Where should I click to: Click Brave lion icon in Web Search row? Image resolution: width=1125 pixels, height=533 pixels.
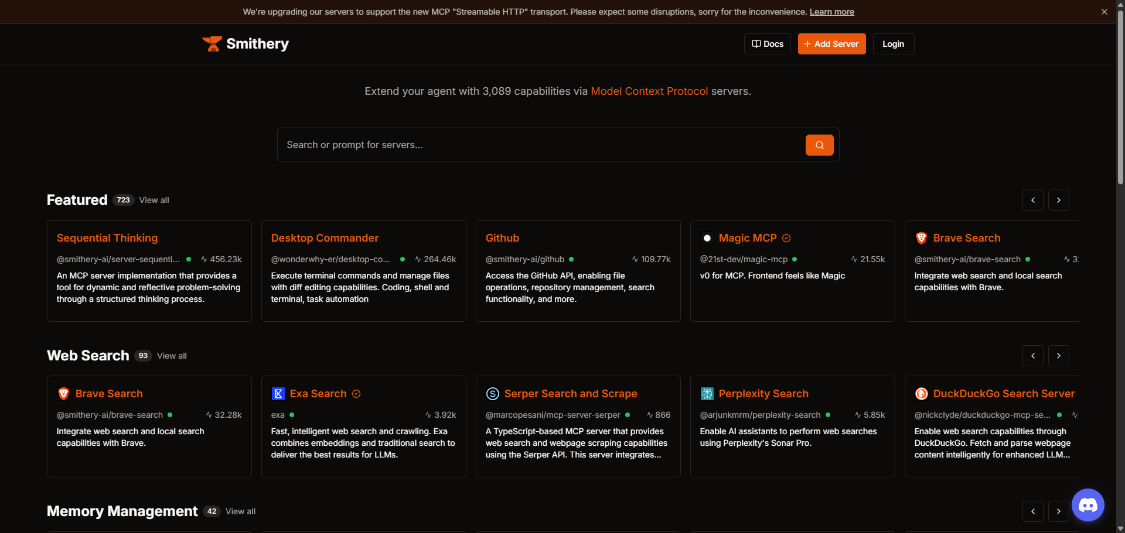point(63,394)
